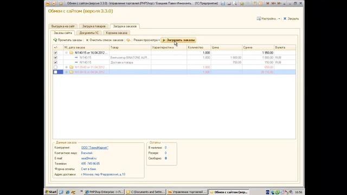Click the calendar icon in the title bar
The width and height of the screenshot is (347, 195).
tap(261, 3)
